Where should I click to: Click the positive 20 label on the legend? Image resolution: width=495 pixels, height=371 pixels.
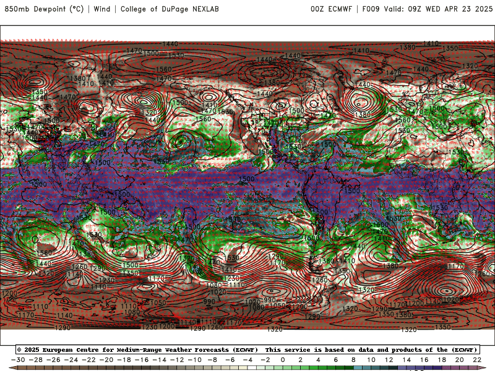pyautogui.click(x=460, y=360)
